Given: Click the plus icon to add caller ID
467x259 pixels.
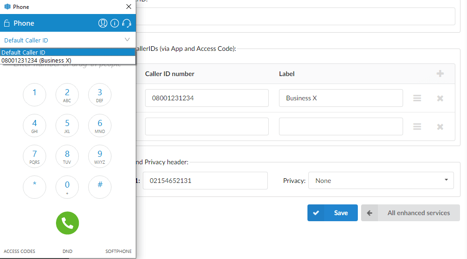Looking at the screenshot, I should (440, 74).
